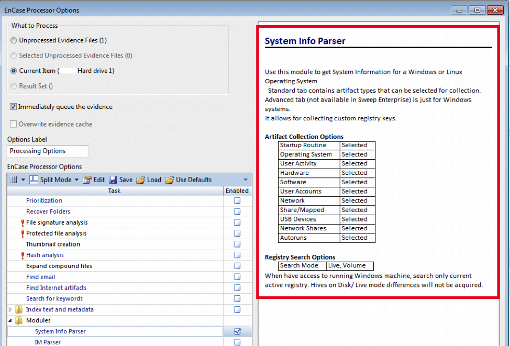
Task: Click the Edit toolbar button
Action: coord(94,180)
